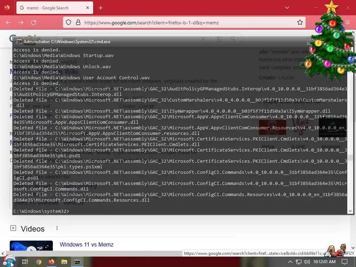Click the Firefox URL address field
The width and height of the screenshot is (356, 267).
[184, 23]
